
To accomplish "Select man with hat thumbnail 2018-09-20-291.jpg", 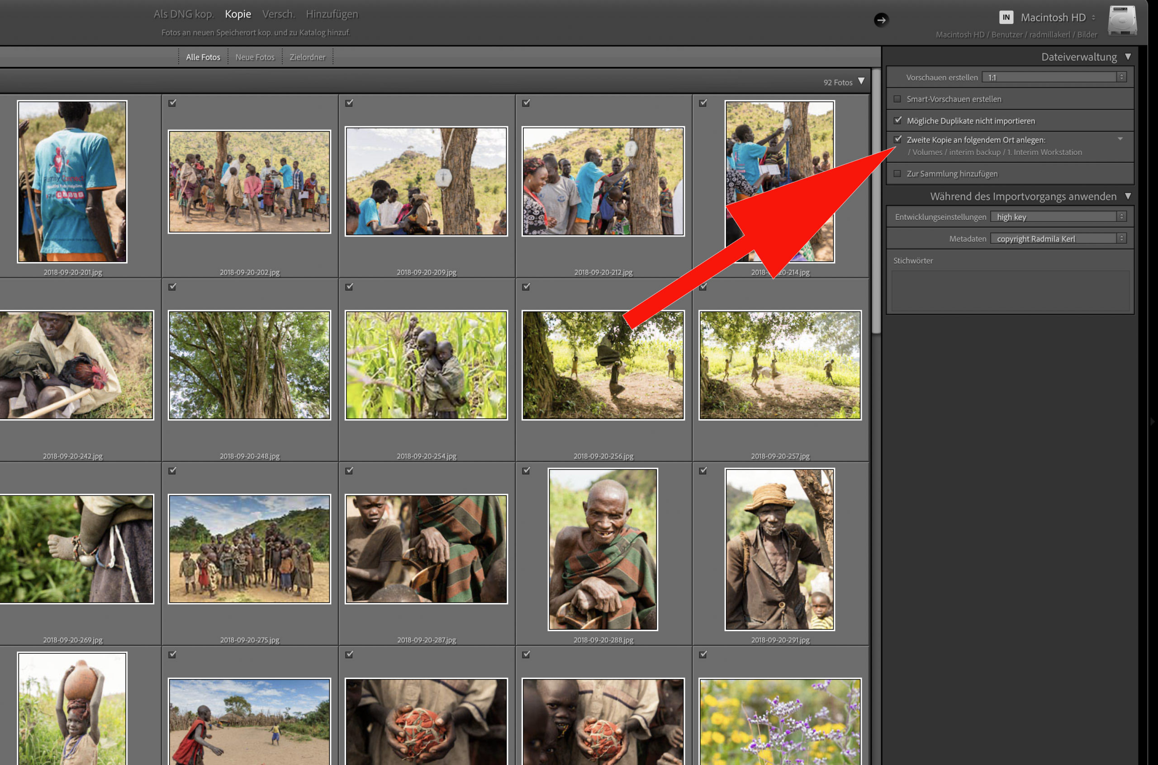I will point(780,549).
